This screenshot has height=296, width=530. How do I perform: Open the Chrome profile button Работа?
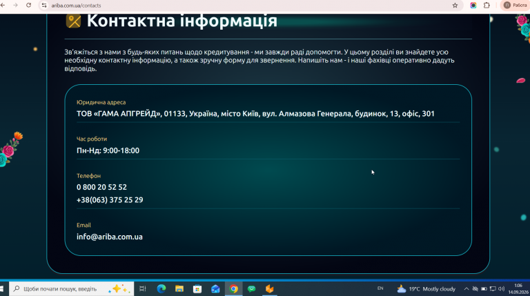tap(515, 5)
